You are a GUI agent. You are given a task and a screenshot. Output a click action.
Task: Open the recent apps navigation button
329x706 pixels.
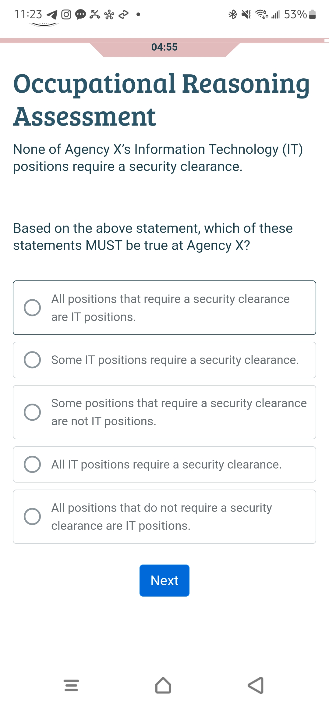coord(71,685)
